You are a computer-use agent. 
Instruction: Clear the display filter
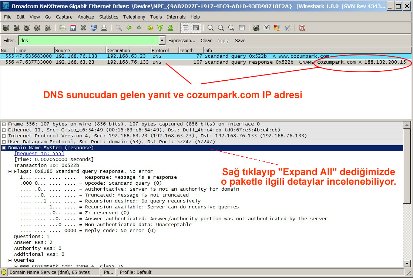pos(206,41)
